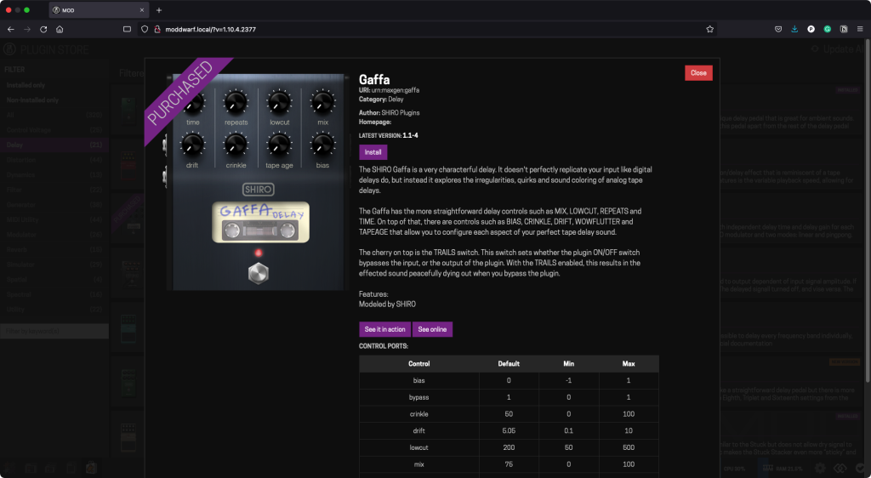Open a new tab with the plus icon
The width and height of the screenshot is (871, 478).
(x=159, y=9)
